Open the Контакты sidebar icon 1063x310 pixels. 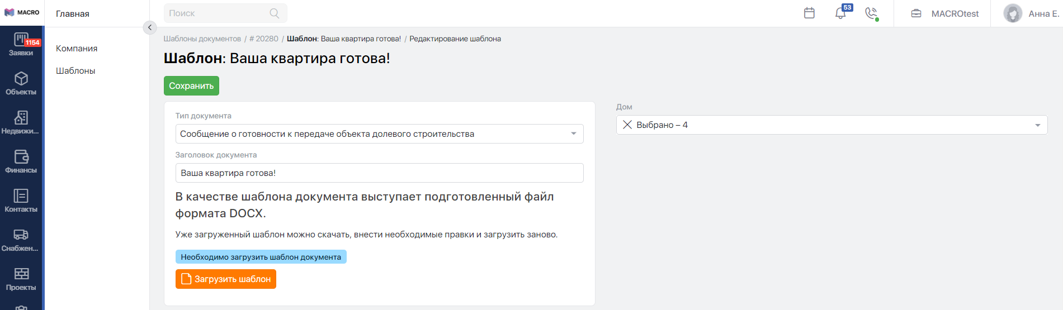(x=21, y=201)
